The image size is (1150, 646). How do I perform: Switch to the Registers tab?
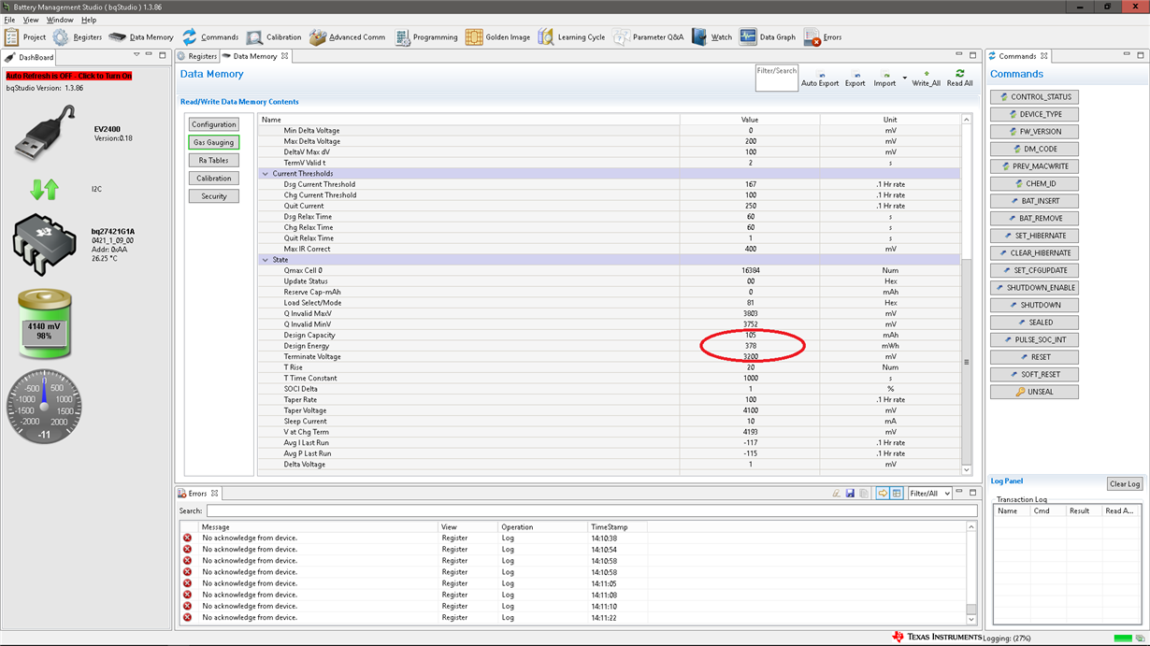pyautogui.click(x=197, y=56)
